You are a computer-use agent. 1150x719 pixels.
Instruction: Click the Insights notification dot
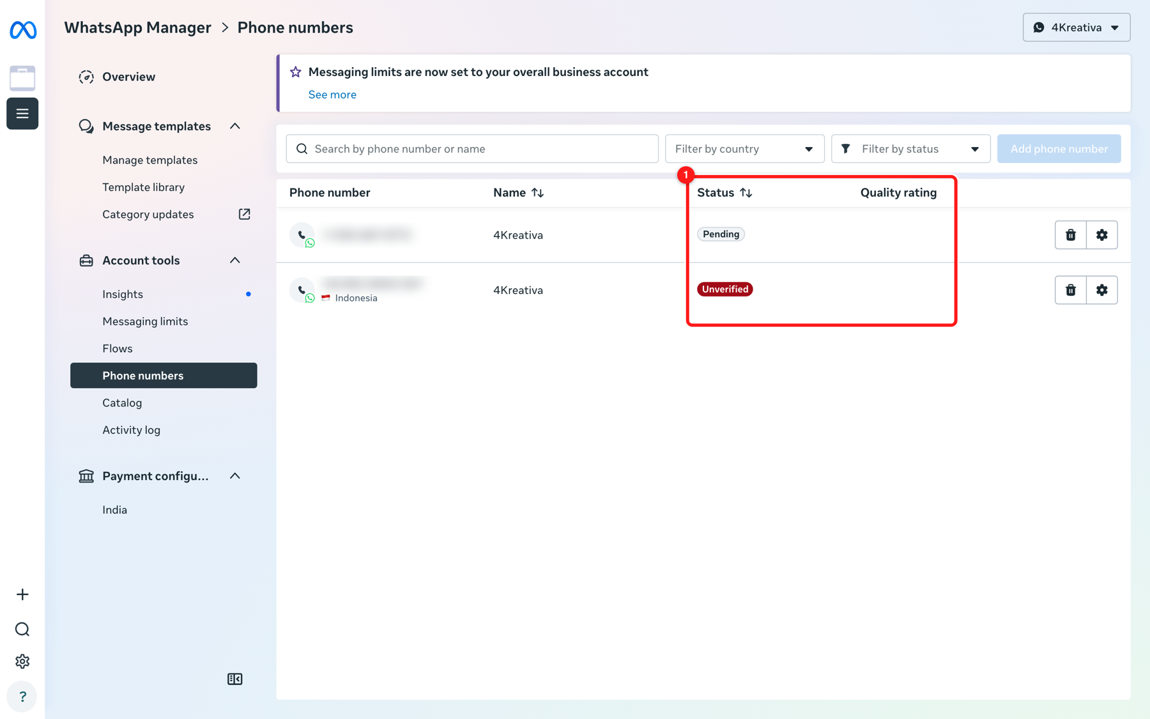click(249, 294)
